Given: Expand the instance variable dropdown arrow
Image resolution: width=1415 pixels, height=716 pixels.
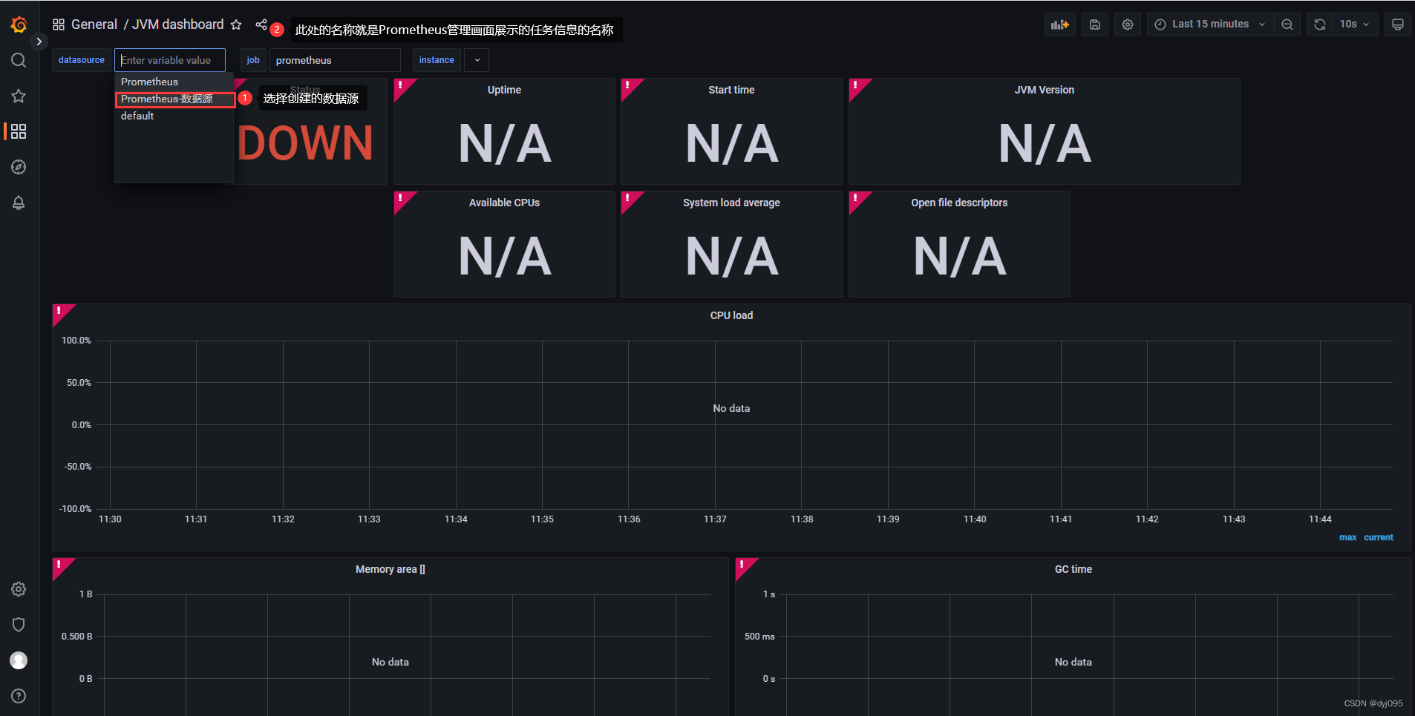Looking at the screenshot, I should tap(477, 60).
